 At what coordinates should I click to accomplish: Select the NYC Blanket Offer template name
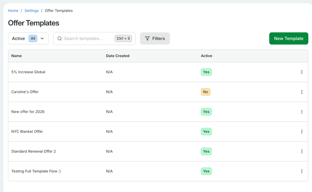point(27,132)
